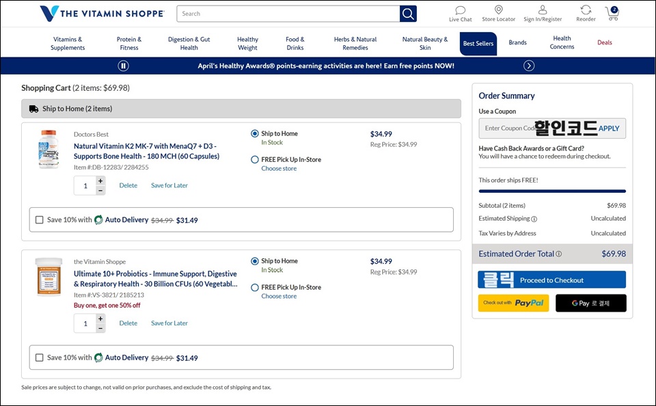Open the Store Locator pin icon
The image size is (656, 406).
(498, 10)
